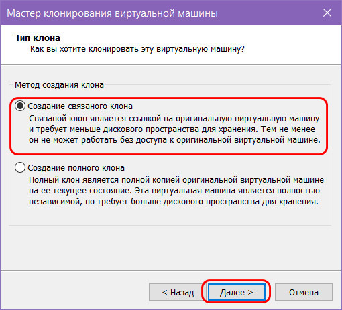342x310 pixels.
Task: Select the full clone radio button
Action: (20, 167)
